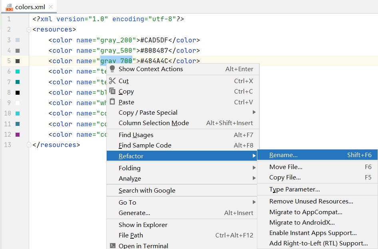Click the purple color swatch on line 12
The width and height of the screenshot is (378, 249).
18,135
